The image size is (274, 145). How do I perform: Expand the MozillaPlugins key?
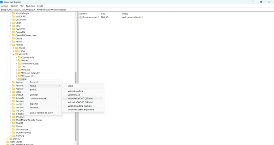pos(11,14)
